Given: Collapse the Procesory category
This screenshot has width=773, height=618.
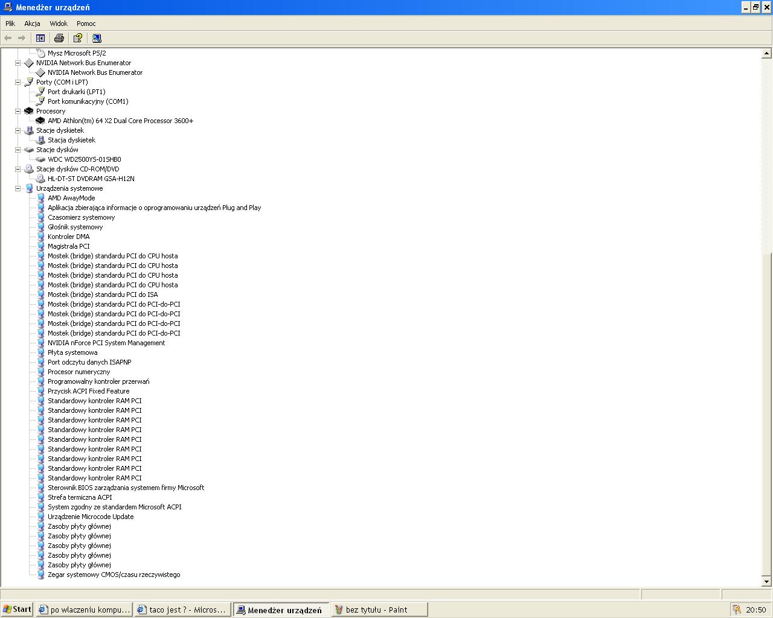Looking at the screenshot, I should [x=18, y=111].
